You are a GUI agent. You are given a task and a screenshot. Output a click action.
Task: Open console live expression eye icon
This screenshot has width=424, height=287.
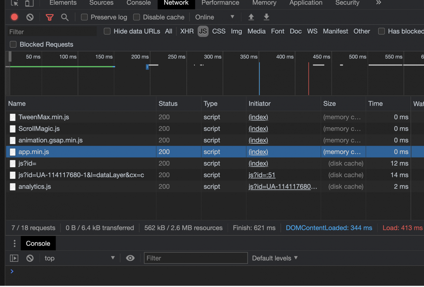[x=130, y=258]
